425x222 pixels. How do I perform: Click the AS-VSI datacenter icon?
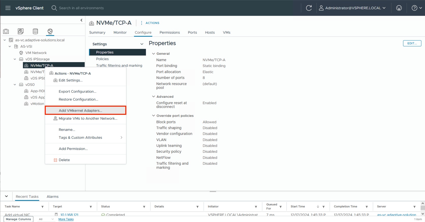point(16,46)
